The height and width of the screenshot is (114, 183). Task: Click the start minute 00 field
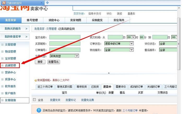[x=142, y=37]
